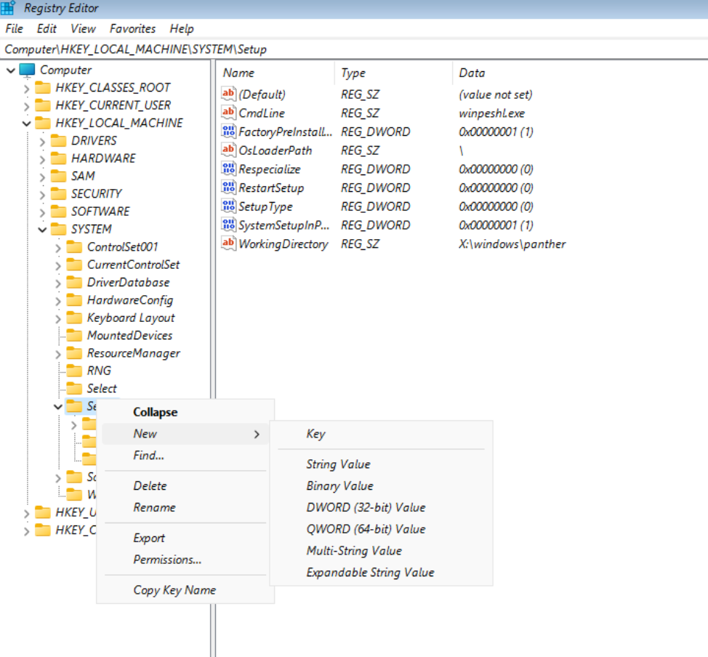This screenshot has height=657, width=708.
Task: Expand the ControlSet001 key
Action: pos(58,247)
